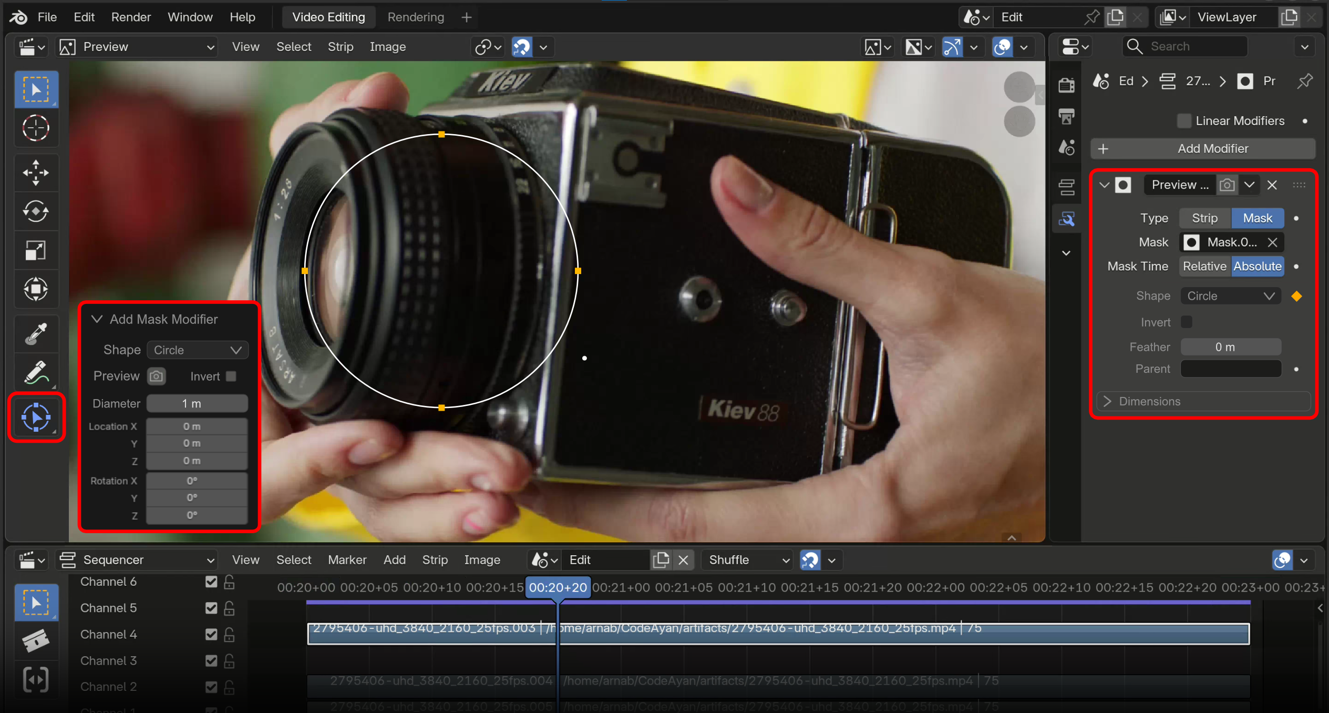The image size is (1329, 713).
Task: Open the Render menu
Action: click(x=131, y=17)
